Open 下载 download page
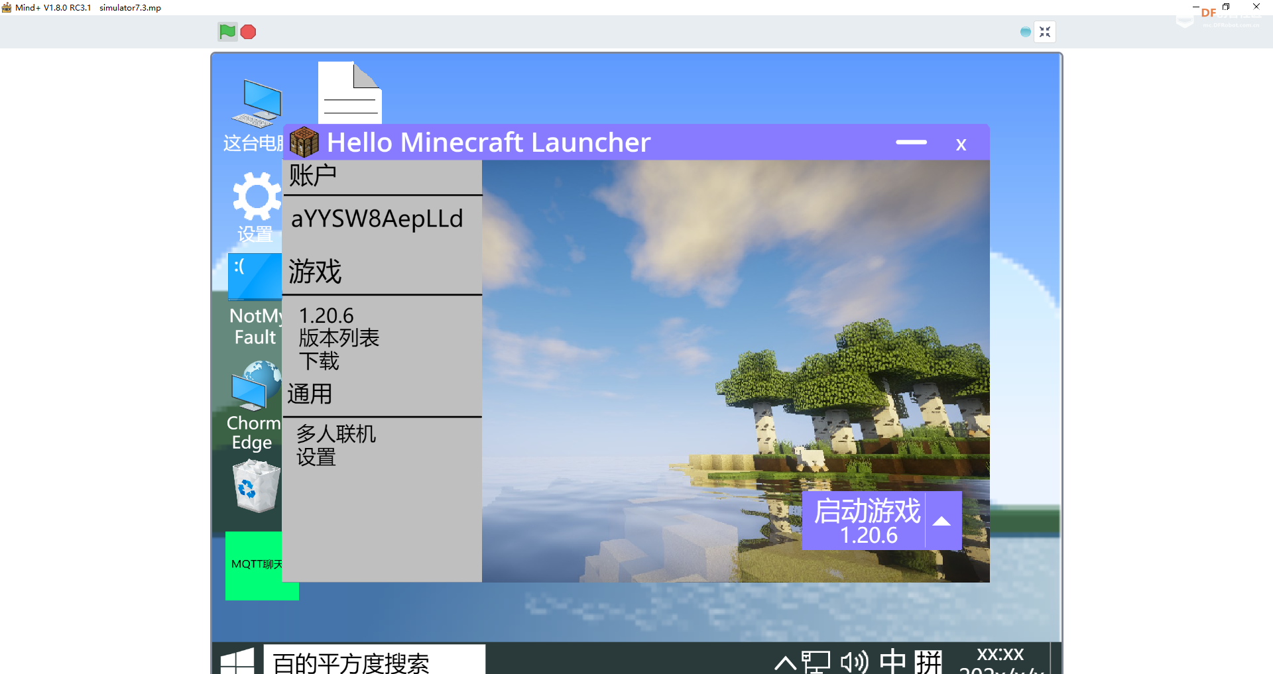The image size is (1273, 674). (319, 361)
